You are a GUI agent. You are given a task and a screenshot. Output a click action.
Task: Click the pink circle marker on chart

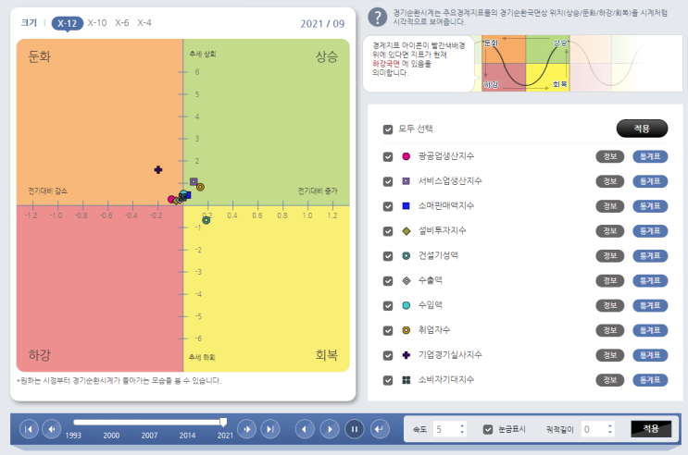point(171,200)
